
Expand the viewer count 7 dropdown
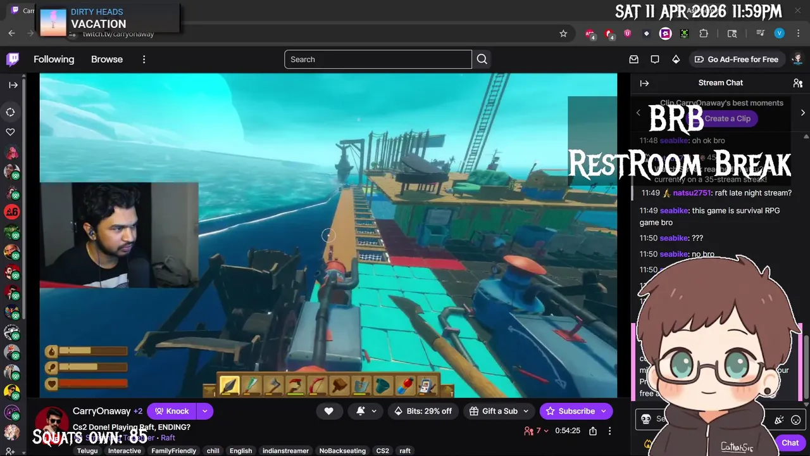(537, 431)
